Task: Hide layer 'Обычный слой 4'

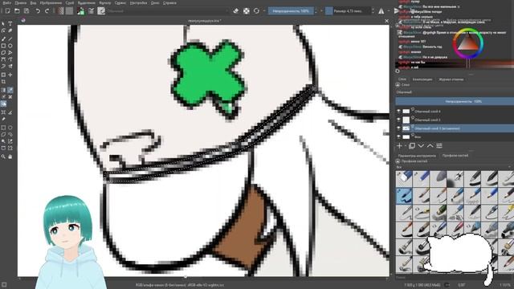Action: 398,112
